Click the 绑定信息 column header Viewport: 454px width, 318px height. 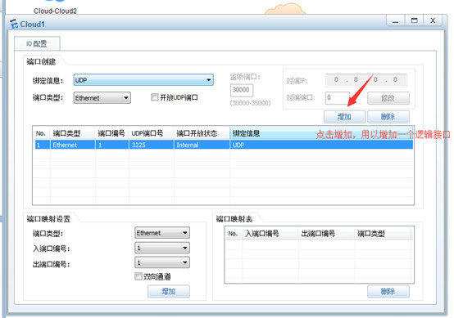(x=321, y=133)
